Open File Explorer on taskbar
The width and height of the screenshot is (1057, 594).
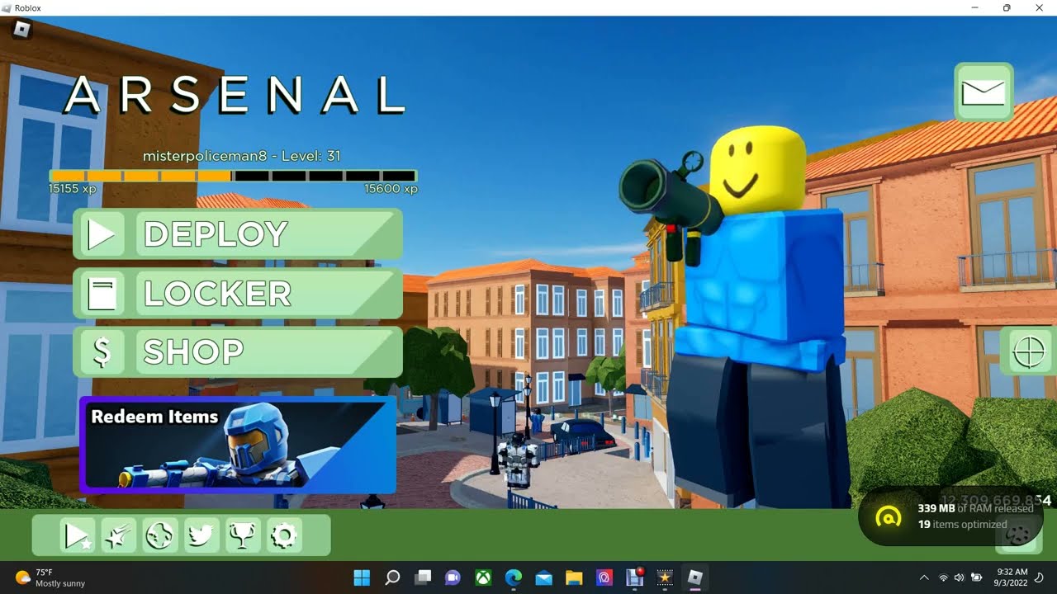coord(574,577)
